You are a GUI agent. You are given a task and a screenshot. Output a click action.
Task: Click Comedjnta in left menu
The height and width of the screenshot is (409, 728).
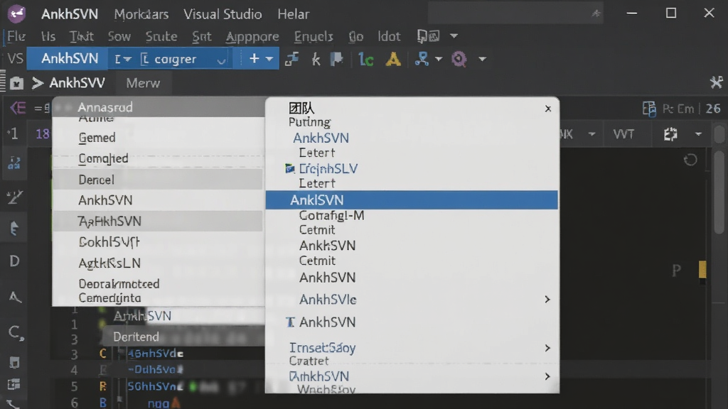[109, 298]
